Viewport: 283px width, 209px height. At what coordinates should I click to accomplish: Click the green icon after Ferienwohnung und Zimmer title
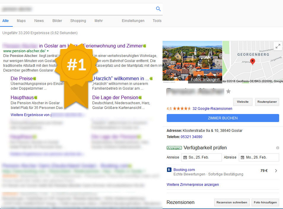pos(144,46)
